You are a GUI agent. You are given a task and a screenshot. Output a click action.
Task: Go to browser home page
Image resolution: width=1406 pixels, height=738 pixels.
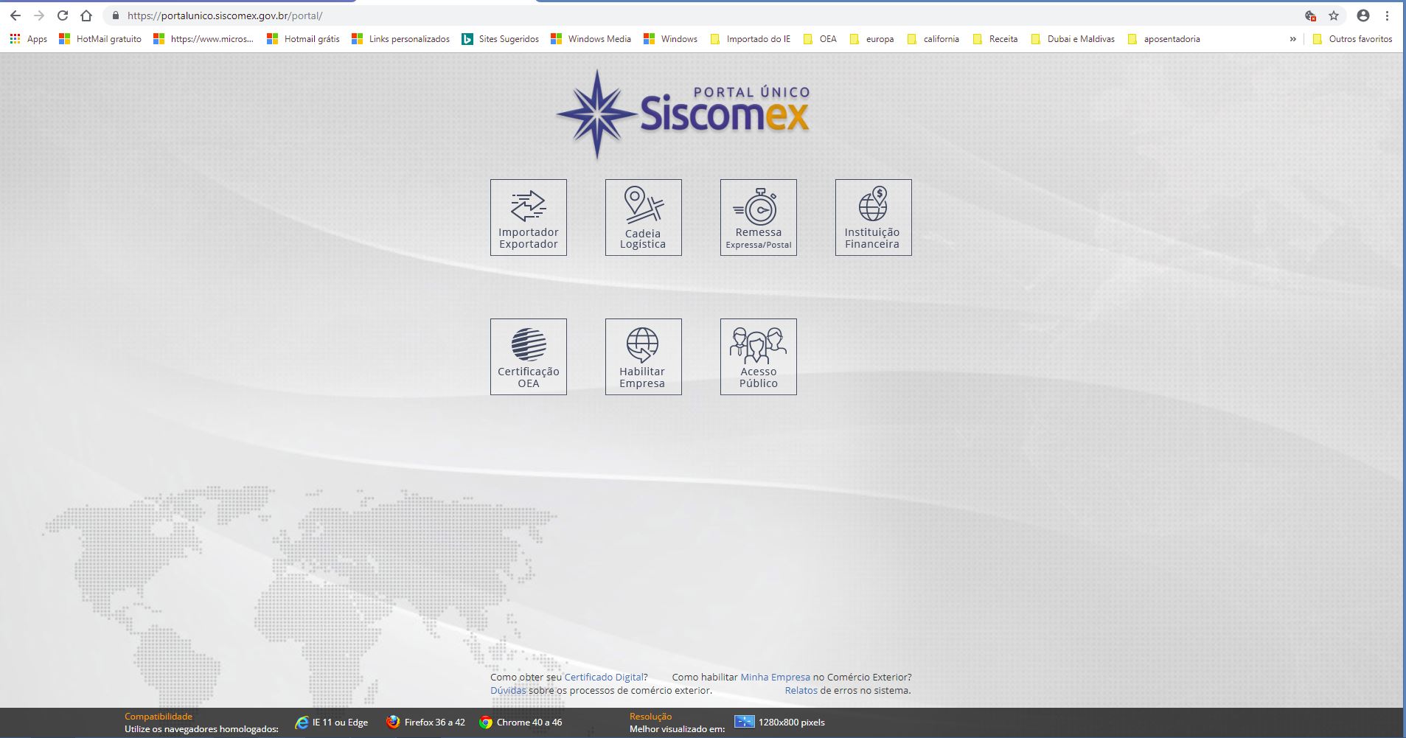[86, 15]
